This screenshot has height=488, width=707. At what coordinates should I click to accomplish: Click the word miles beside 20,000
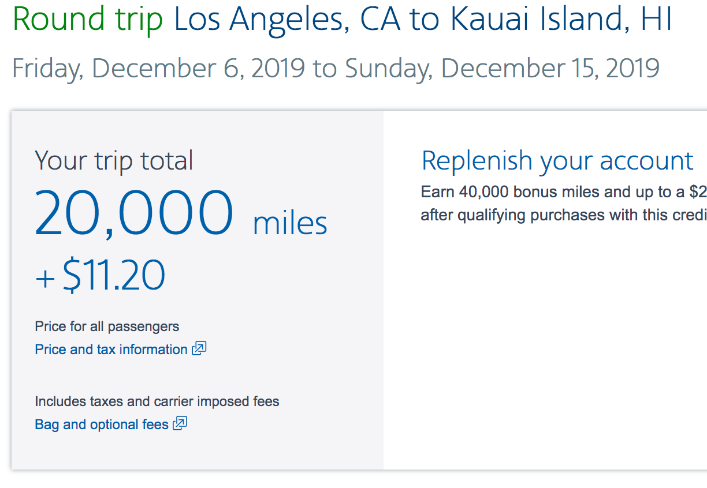290,223
